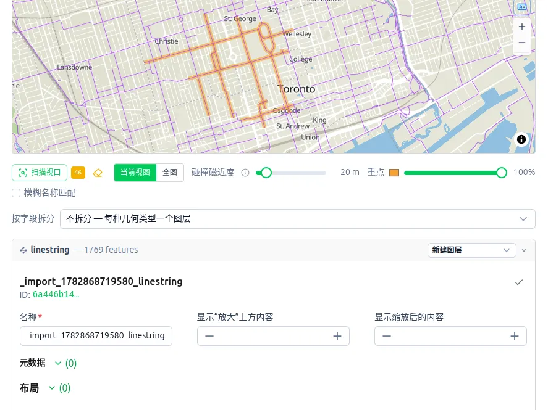
Task: Open the orange highlight color swatch
Action: (394, 173)
